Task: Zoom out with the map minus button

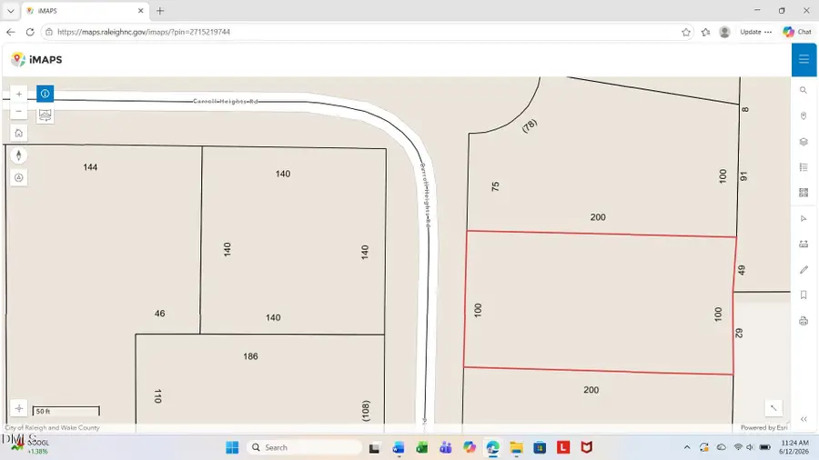Action: 19,111
